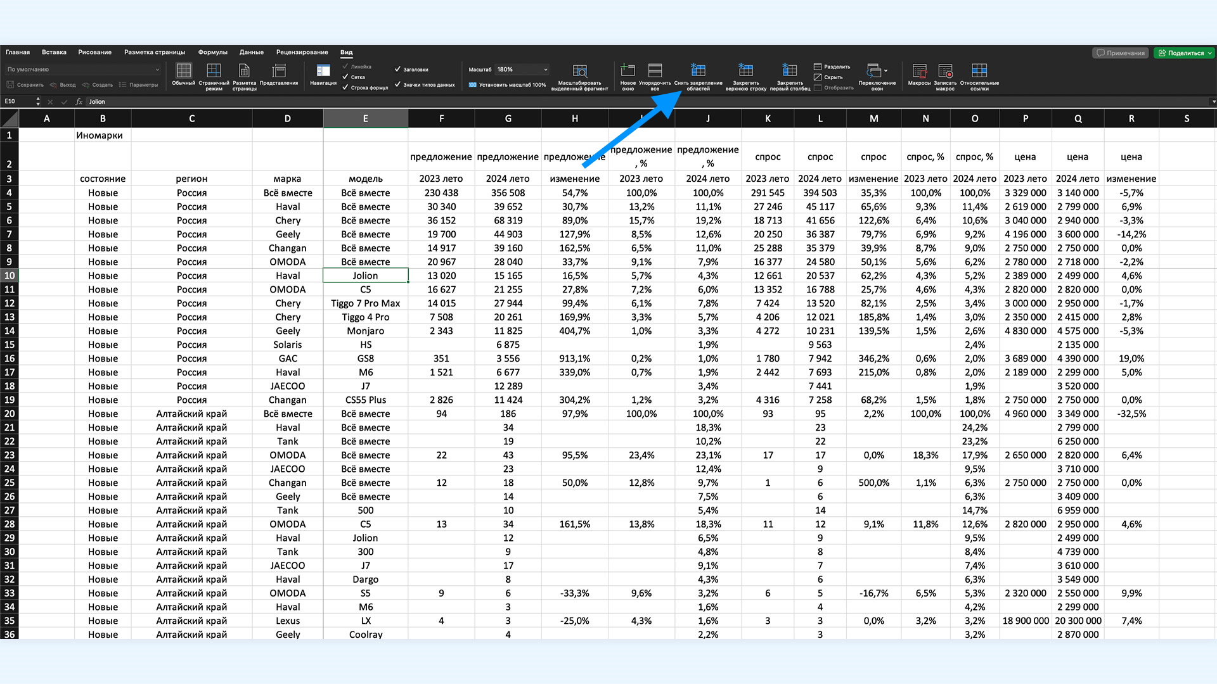Set zoom to 100% via Установить масштаб 100%
Screen dimensions: 1217x684
(x=507, y=85)
